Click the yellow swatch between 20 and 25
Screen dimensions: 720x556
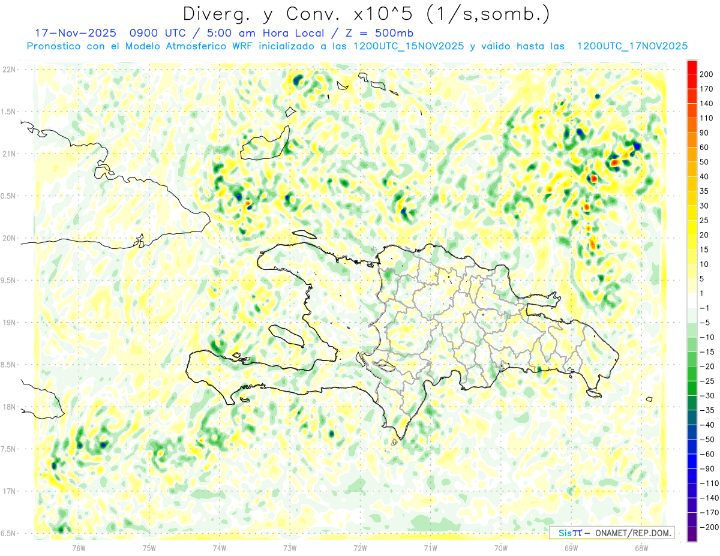[x=692, y=227]
